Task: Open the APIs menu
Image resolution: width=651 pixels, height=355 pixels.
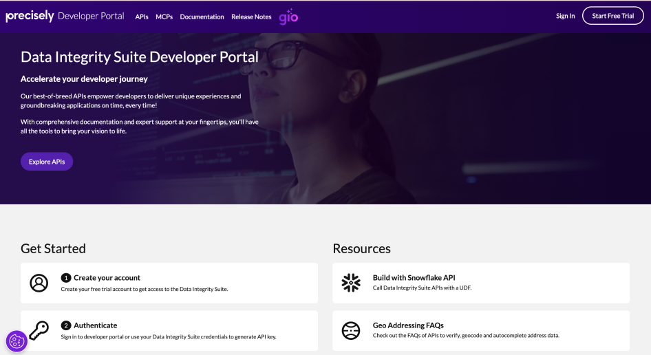Action: (142, 17)
